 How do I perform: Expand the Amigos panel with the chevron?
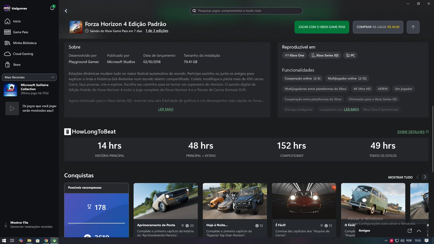(x=419, y=231)
